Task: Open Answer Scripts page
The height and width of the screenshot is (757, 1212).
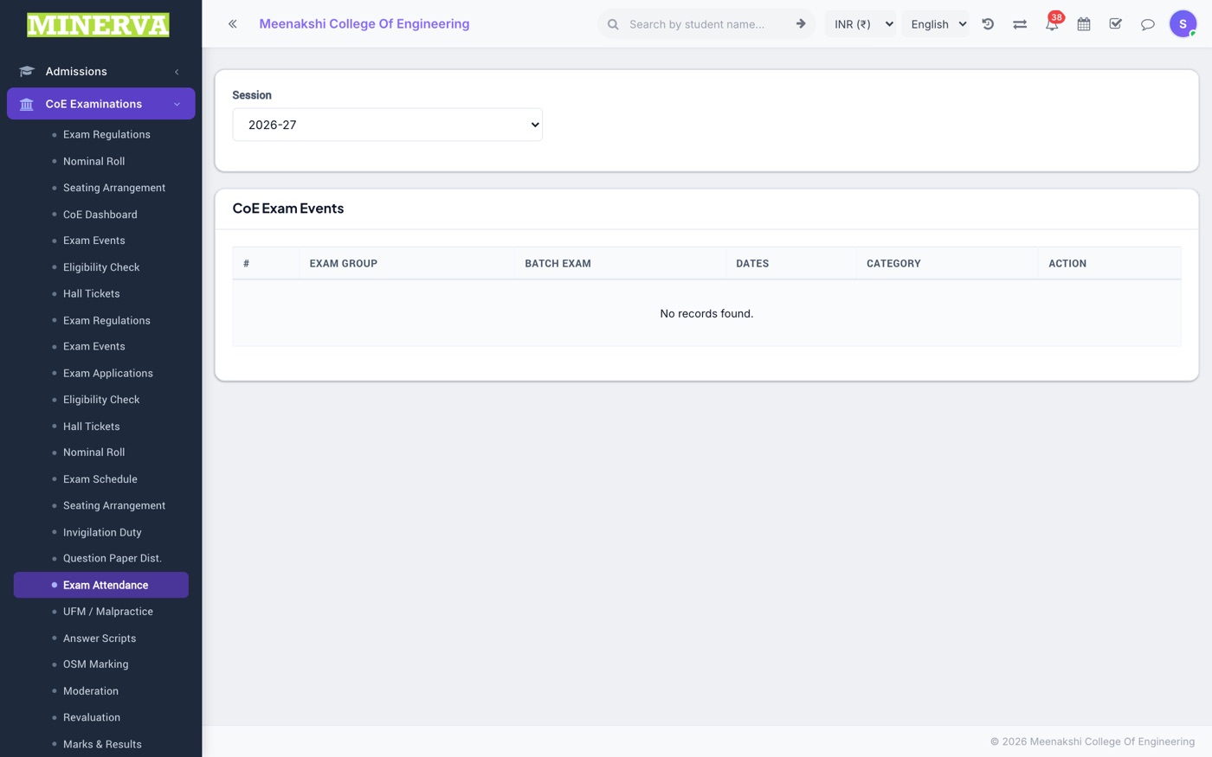Action: 100,638
